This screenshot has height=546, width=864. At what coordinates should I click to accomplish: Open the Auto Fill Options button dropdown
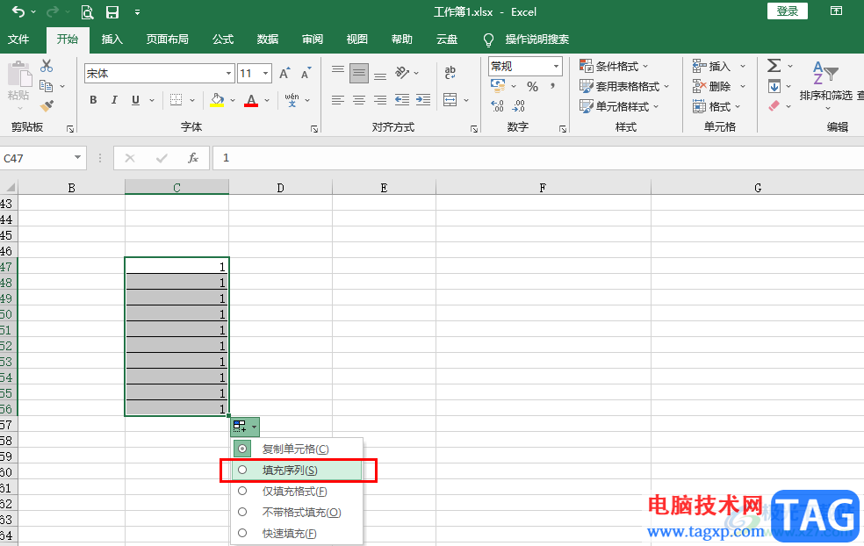[x=245, y=427]
